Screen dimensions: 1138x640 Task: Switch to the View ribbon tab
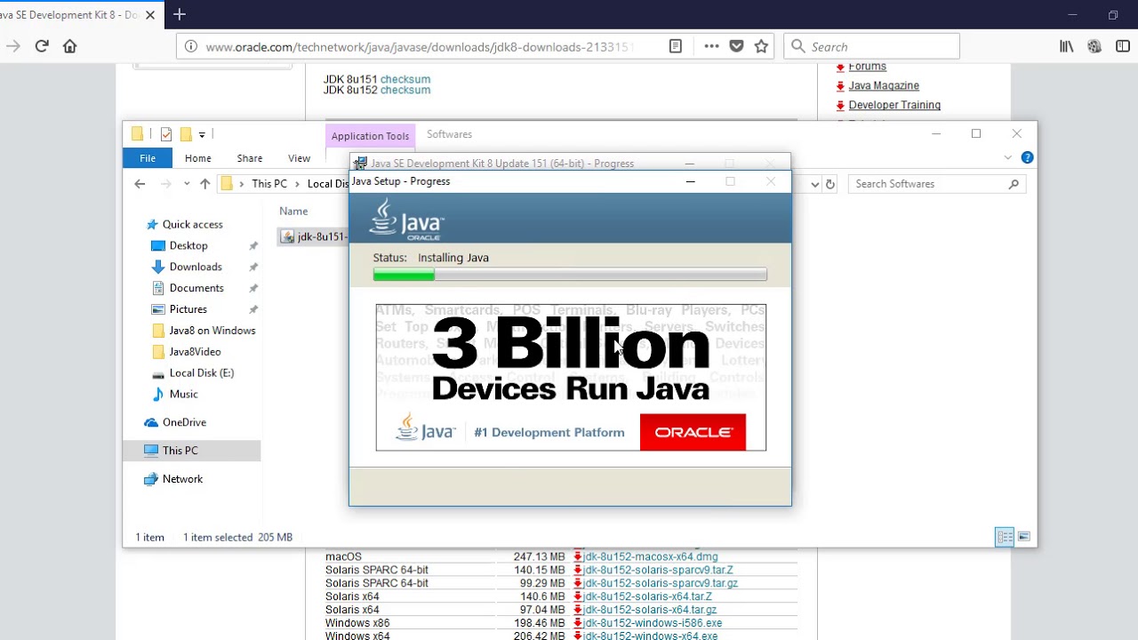pyautogui.click(x=299, y=158)
